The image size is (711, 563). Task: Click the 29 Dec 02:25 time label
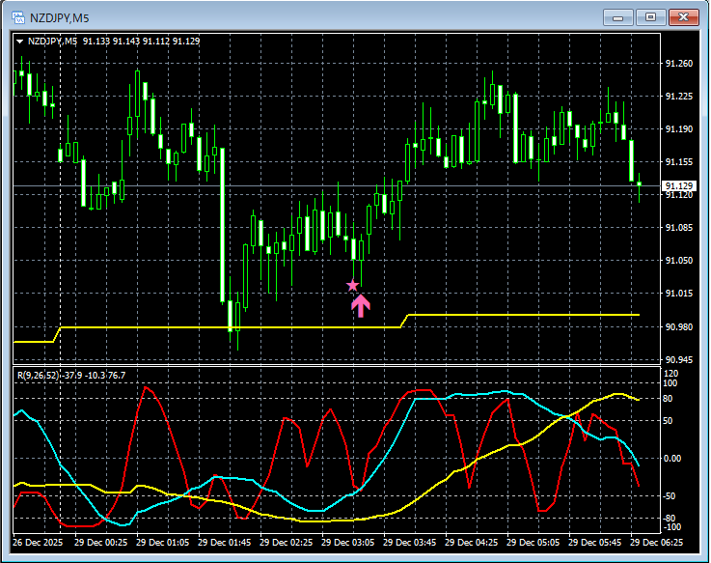pos(286,543)
